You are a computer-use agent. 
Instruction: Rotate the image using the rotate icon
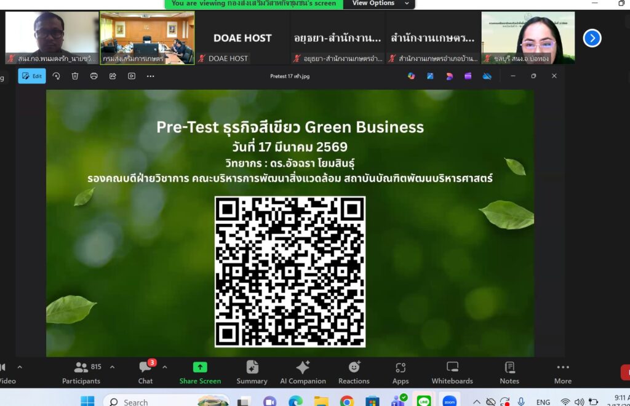pyautogui.click(x=56, y=76)
